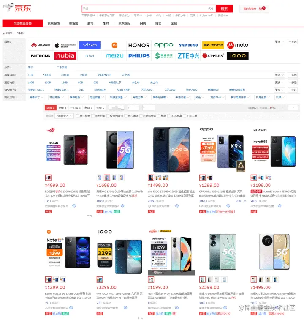The width and height of the screenshot is (304, 320).
Task: Click the camera image-search icon in search bar
Action: (x=211, y=8)
